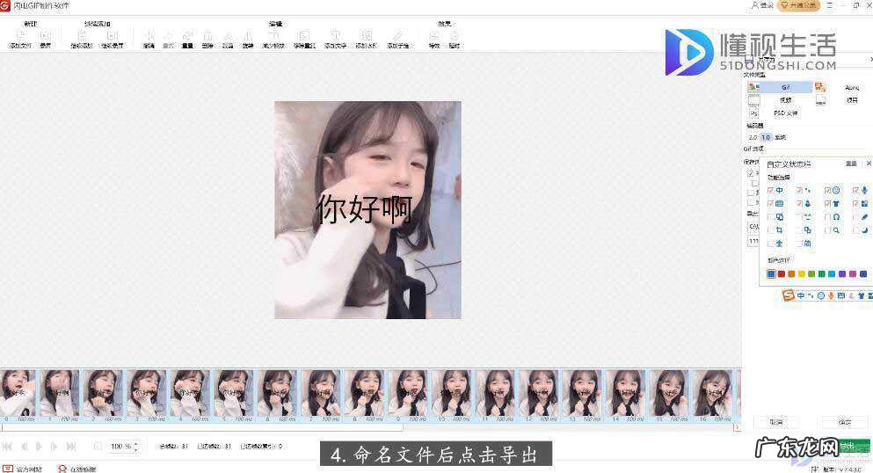The image size is (873, 473).
Task: Click the 中 language icon on Sogou input bar
Action: pyautogui.click(x=801, y=296)
